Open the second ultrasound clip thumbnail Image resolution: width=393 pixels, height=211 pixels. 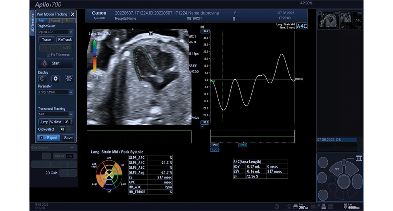click(x=351, y=20)
